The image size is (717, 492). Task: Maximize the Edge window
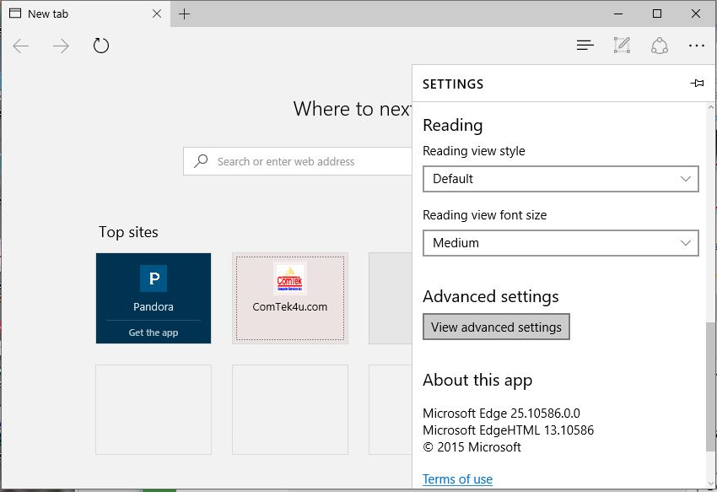pyautogui.click(x=656, y=14)
